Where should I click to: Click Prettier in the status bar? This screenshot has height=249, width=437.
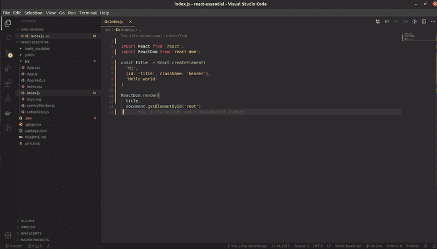coord(412,246)
